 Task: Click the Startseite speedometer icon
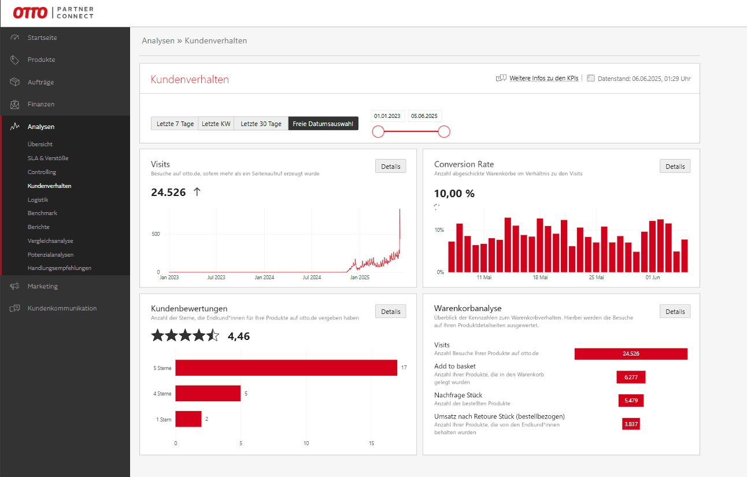click(15, 38)
